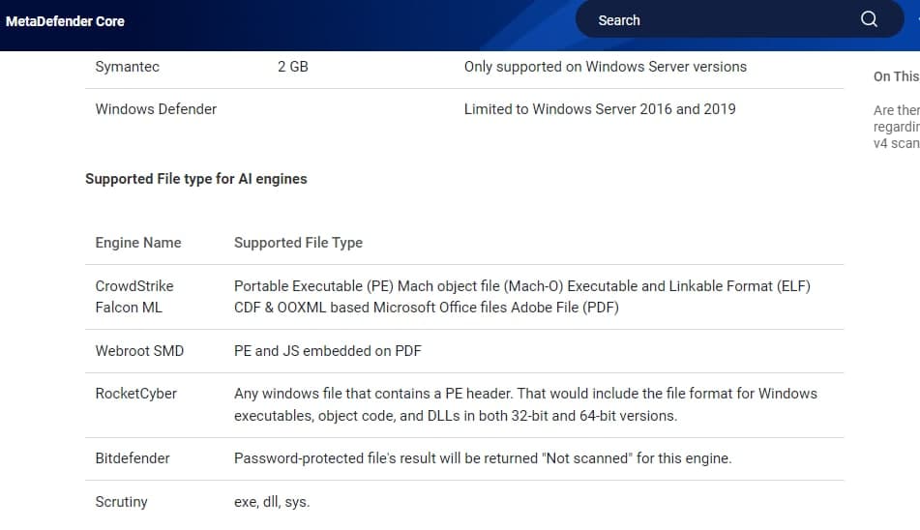The height and width of the screenshot is (530, 920).
Task: Select the RocketCyber engine cell
Action: [136, 394]
